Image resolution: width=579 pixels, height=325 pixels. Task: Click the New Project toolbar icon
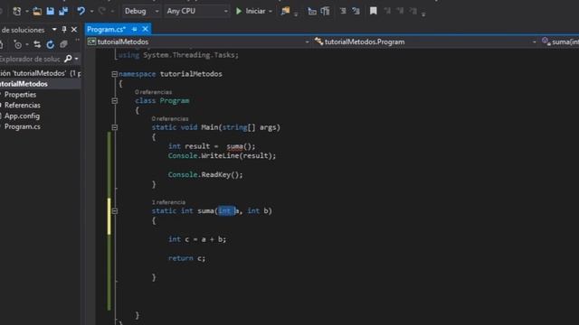tap(17, 11)
